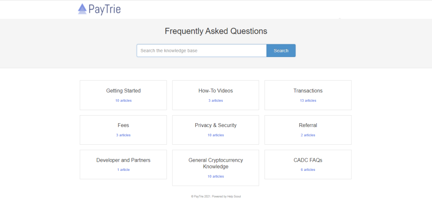Viewport: 432px width, 200px height.
Task: Click the blue Search button
Action: click(281, 51)
